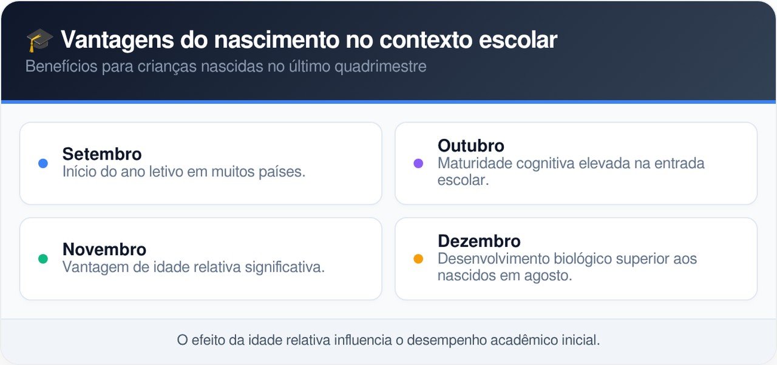Click the 'Maturidade cognitiva elevada' description
The image size is (777, 365).
coord(571,163)
